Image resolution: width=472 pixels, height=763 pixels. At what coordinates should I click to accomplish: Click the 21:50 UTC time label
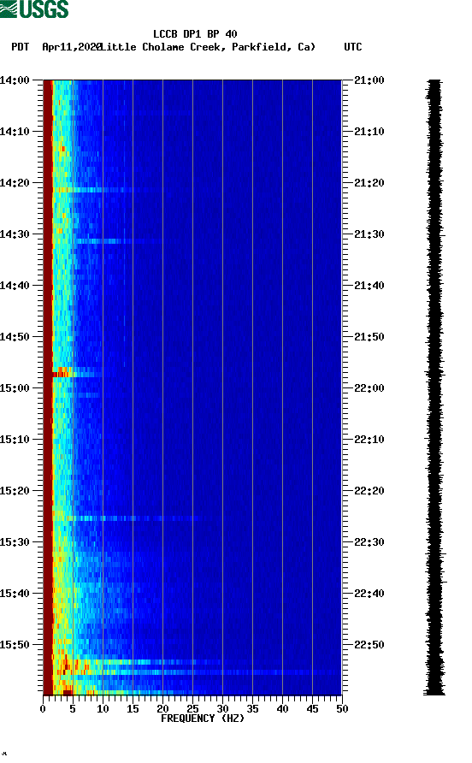pyautogui.click(x=369, y=337)
